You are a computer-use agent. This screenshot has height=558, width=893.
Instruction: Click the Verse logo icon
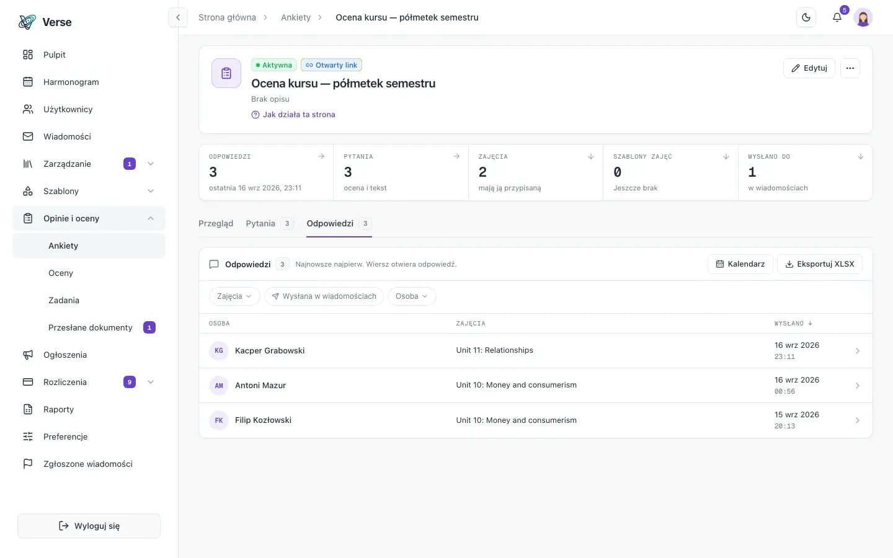click(27, 22)
